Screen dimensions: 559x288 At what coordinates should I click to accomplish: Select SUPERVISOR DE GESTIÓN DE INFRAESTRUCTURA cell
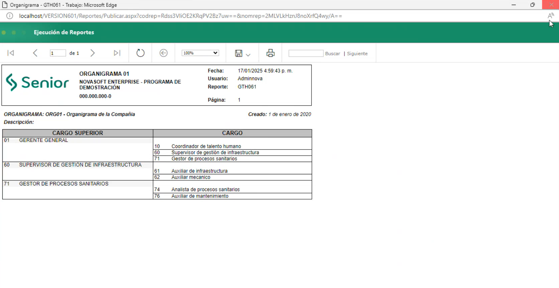point(80,165)
